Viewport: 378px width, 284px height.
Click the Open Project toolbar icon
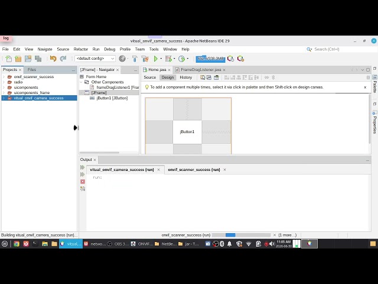(28, 59)
